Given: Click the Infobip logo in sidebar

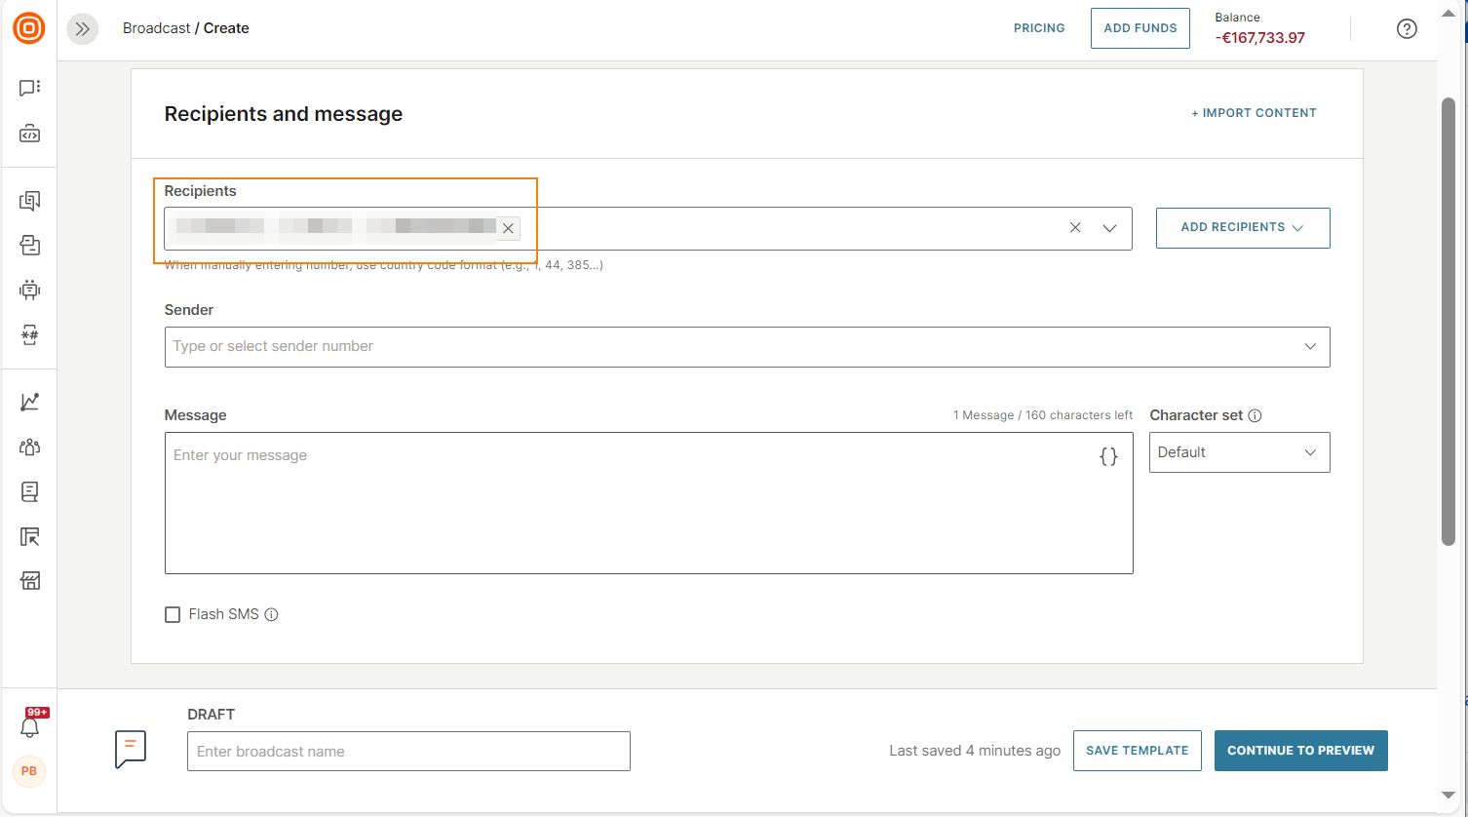Looking at the screenshot, I should click(29, 28).
